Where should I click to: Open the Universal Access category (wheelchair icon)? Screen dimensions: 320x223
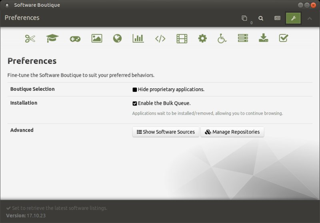point(222,38)
